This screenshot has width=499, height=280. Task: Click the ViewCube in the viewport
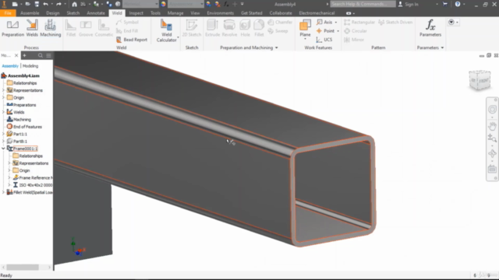pyautogui.click(x=480, y=80)
